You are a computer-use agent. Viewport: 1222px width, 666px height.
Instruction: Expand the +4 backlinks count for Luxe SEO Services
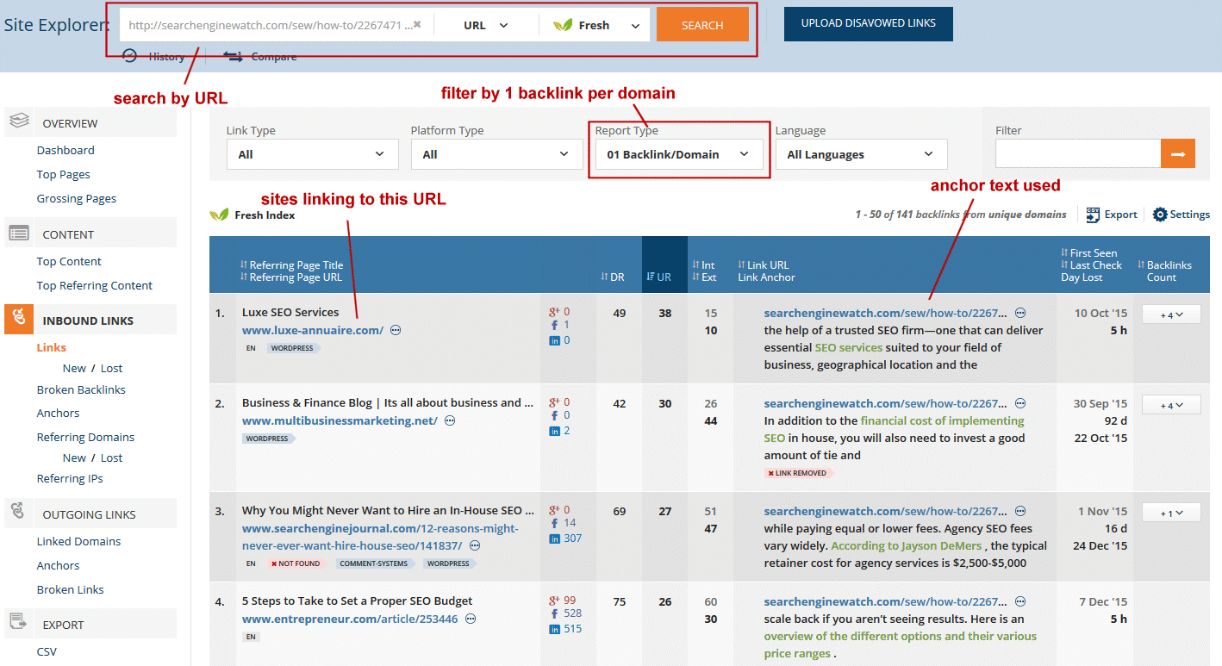tap(1171, 315)
